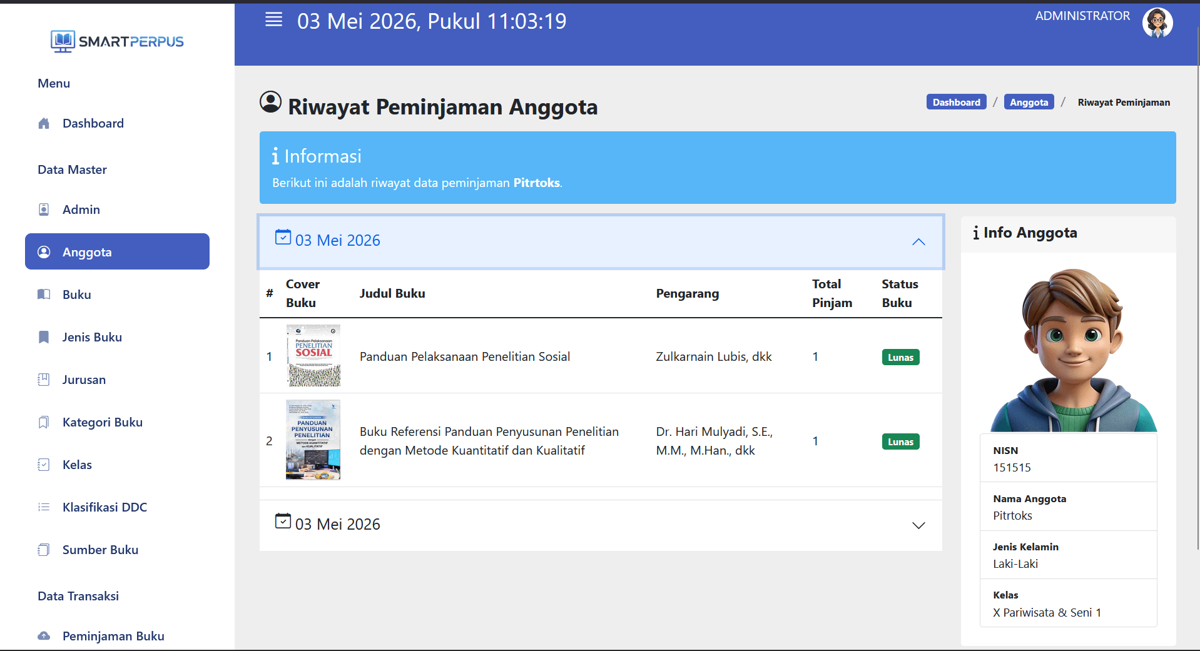This screenshot has height=651, width=1200.
Task: Click the Dashboard home icon in sidebar
Action: tap(44, 123)
